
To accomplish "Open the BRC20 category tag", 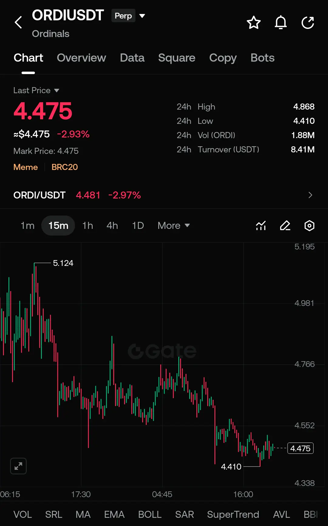I will tap(65, 167).
